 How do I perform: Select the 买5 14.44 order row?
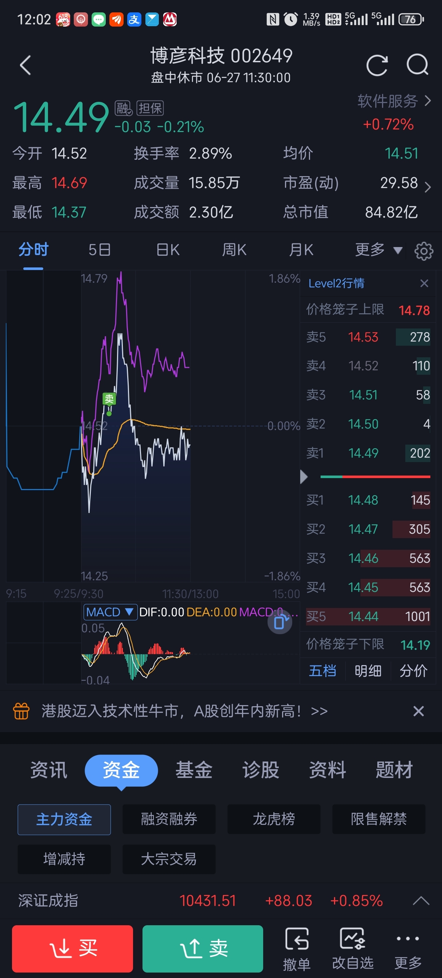click(368, 617)
